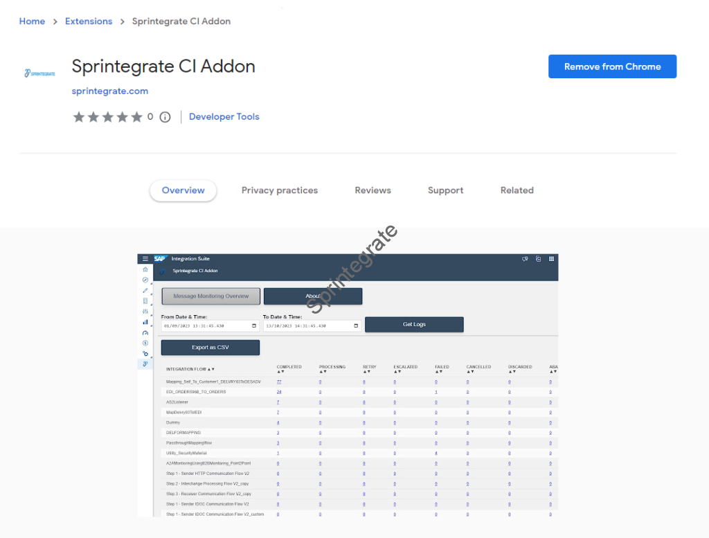Open the Reviews tab
This screenshot has width=709, height=538.
pyautogui.click(x=373, y=190)
